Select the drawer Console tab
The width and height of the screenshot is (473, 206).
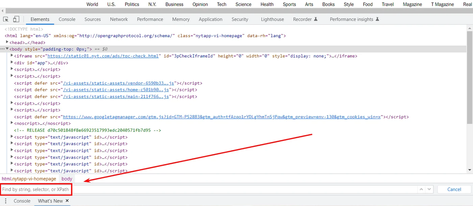(x=22, y=201)
